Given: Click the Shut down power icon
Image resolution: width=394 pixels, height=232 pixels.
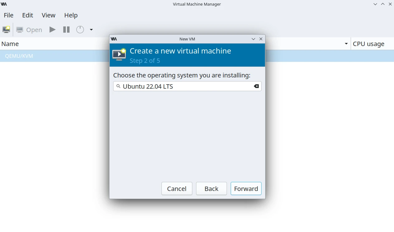Looking at the screenshot, I should click(80, 30).
